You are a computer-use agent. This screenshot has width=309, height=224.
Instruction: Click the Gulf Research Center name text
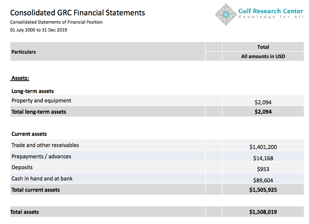270,11
